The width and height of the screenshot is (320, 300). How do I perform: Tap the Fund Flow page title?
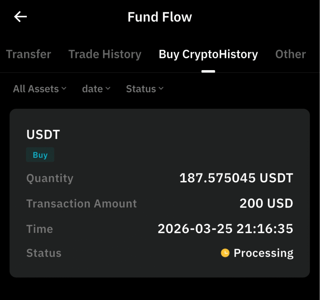point(160,17)
